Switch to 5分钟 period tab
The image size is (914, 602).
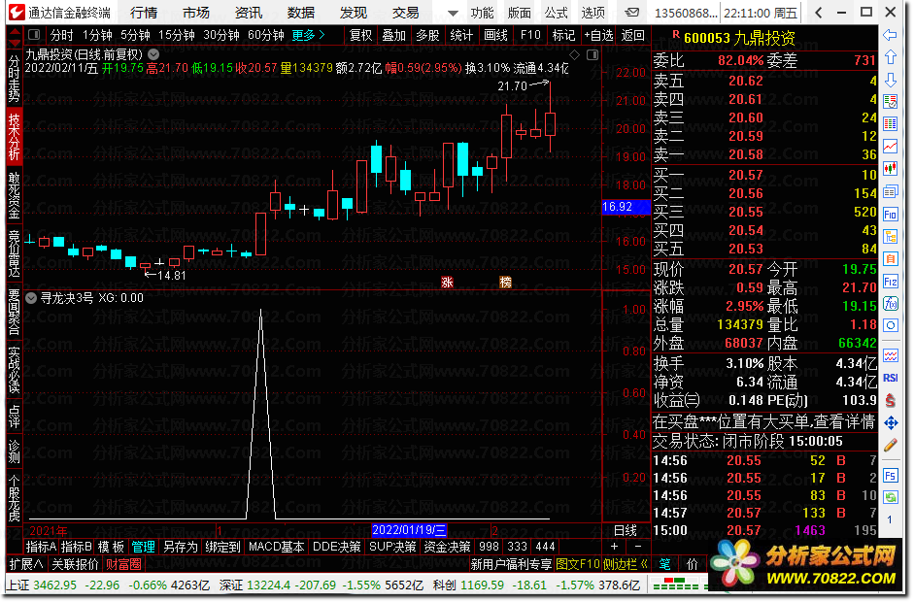135,35
